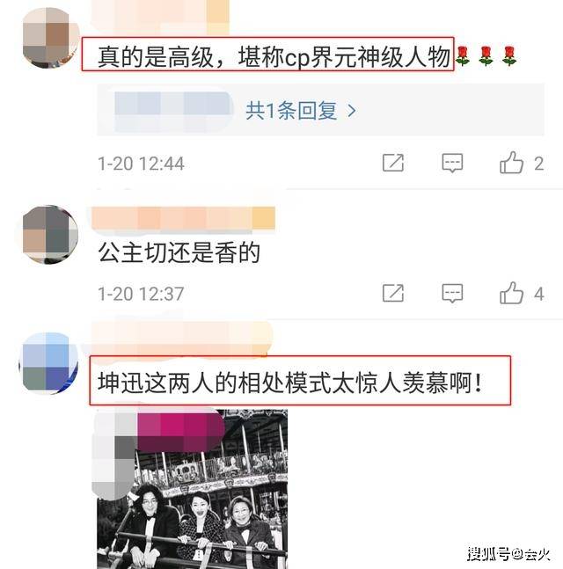Share the 12:37 comment via forward icon
Image resolution: width=563 pixels, height=569 pixels.
coord(393,293)
